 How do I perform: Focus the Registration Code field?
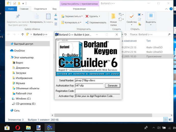click(x=97, y=91)
